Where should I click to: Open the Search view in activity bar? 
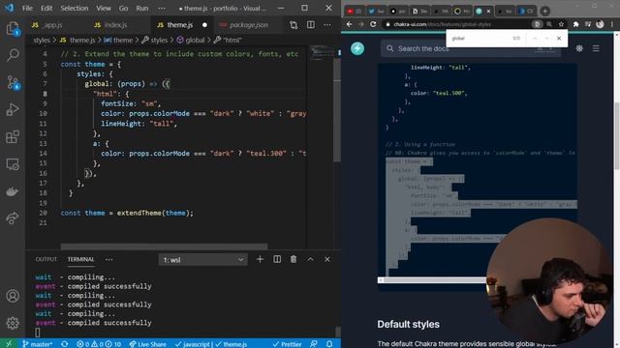click(13, 55)
